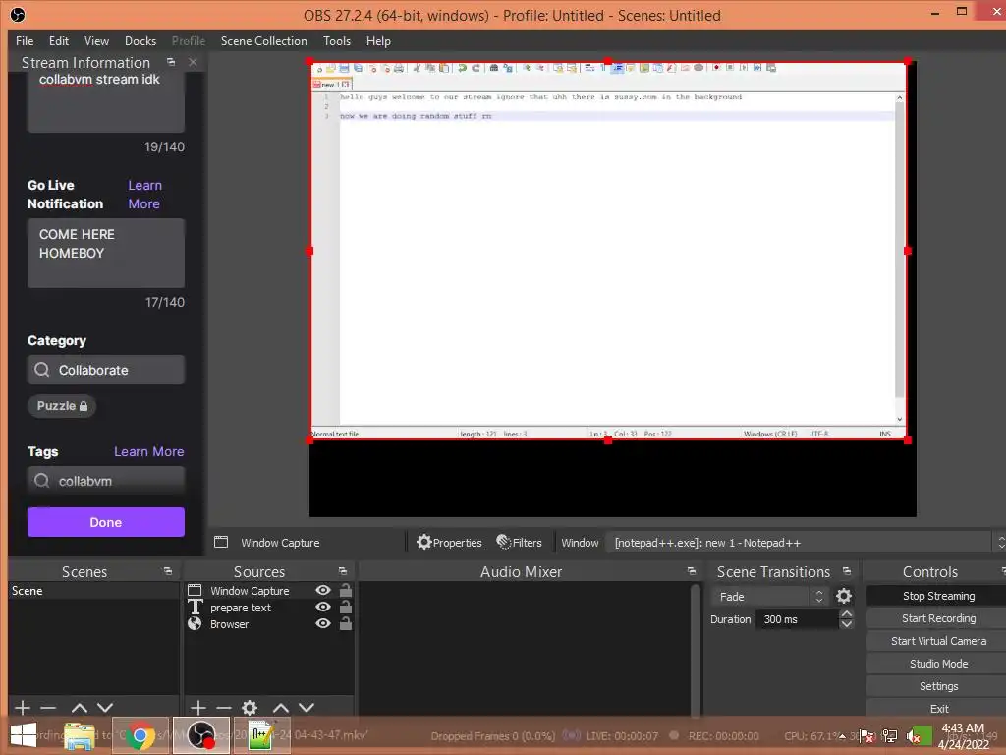
Task: Open the Windows Start menu
Action: click(24, 735)
